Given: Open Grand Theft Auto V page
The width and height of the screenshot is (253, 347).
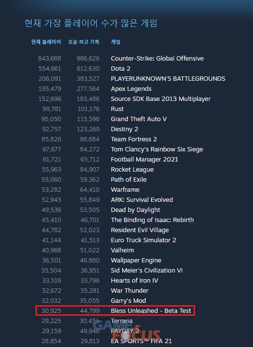Looking at the screenshot, I should (139, 119).
